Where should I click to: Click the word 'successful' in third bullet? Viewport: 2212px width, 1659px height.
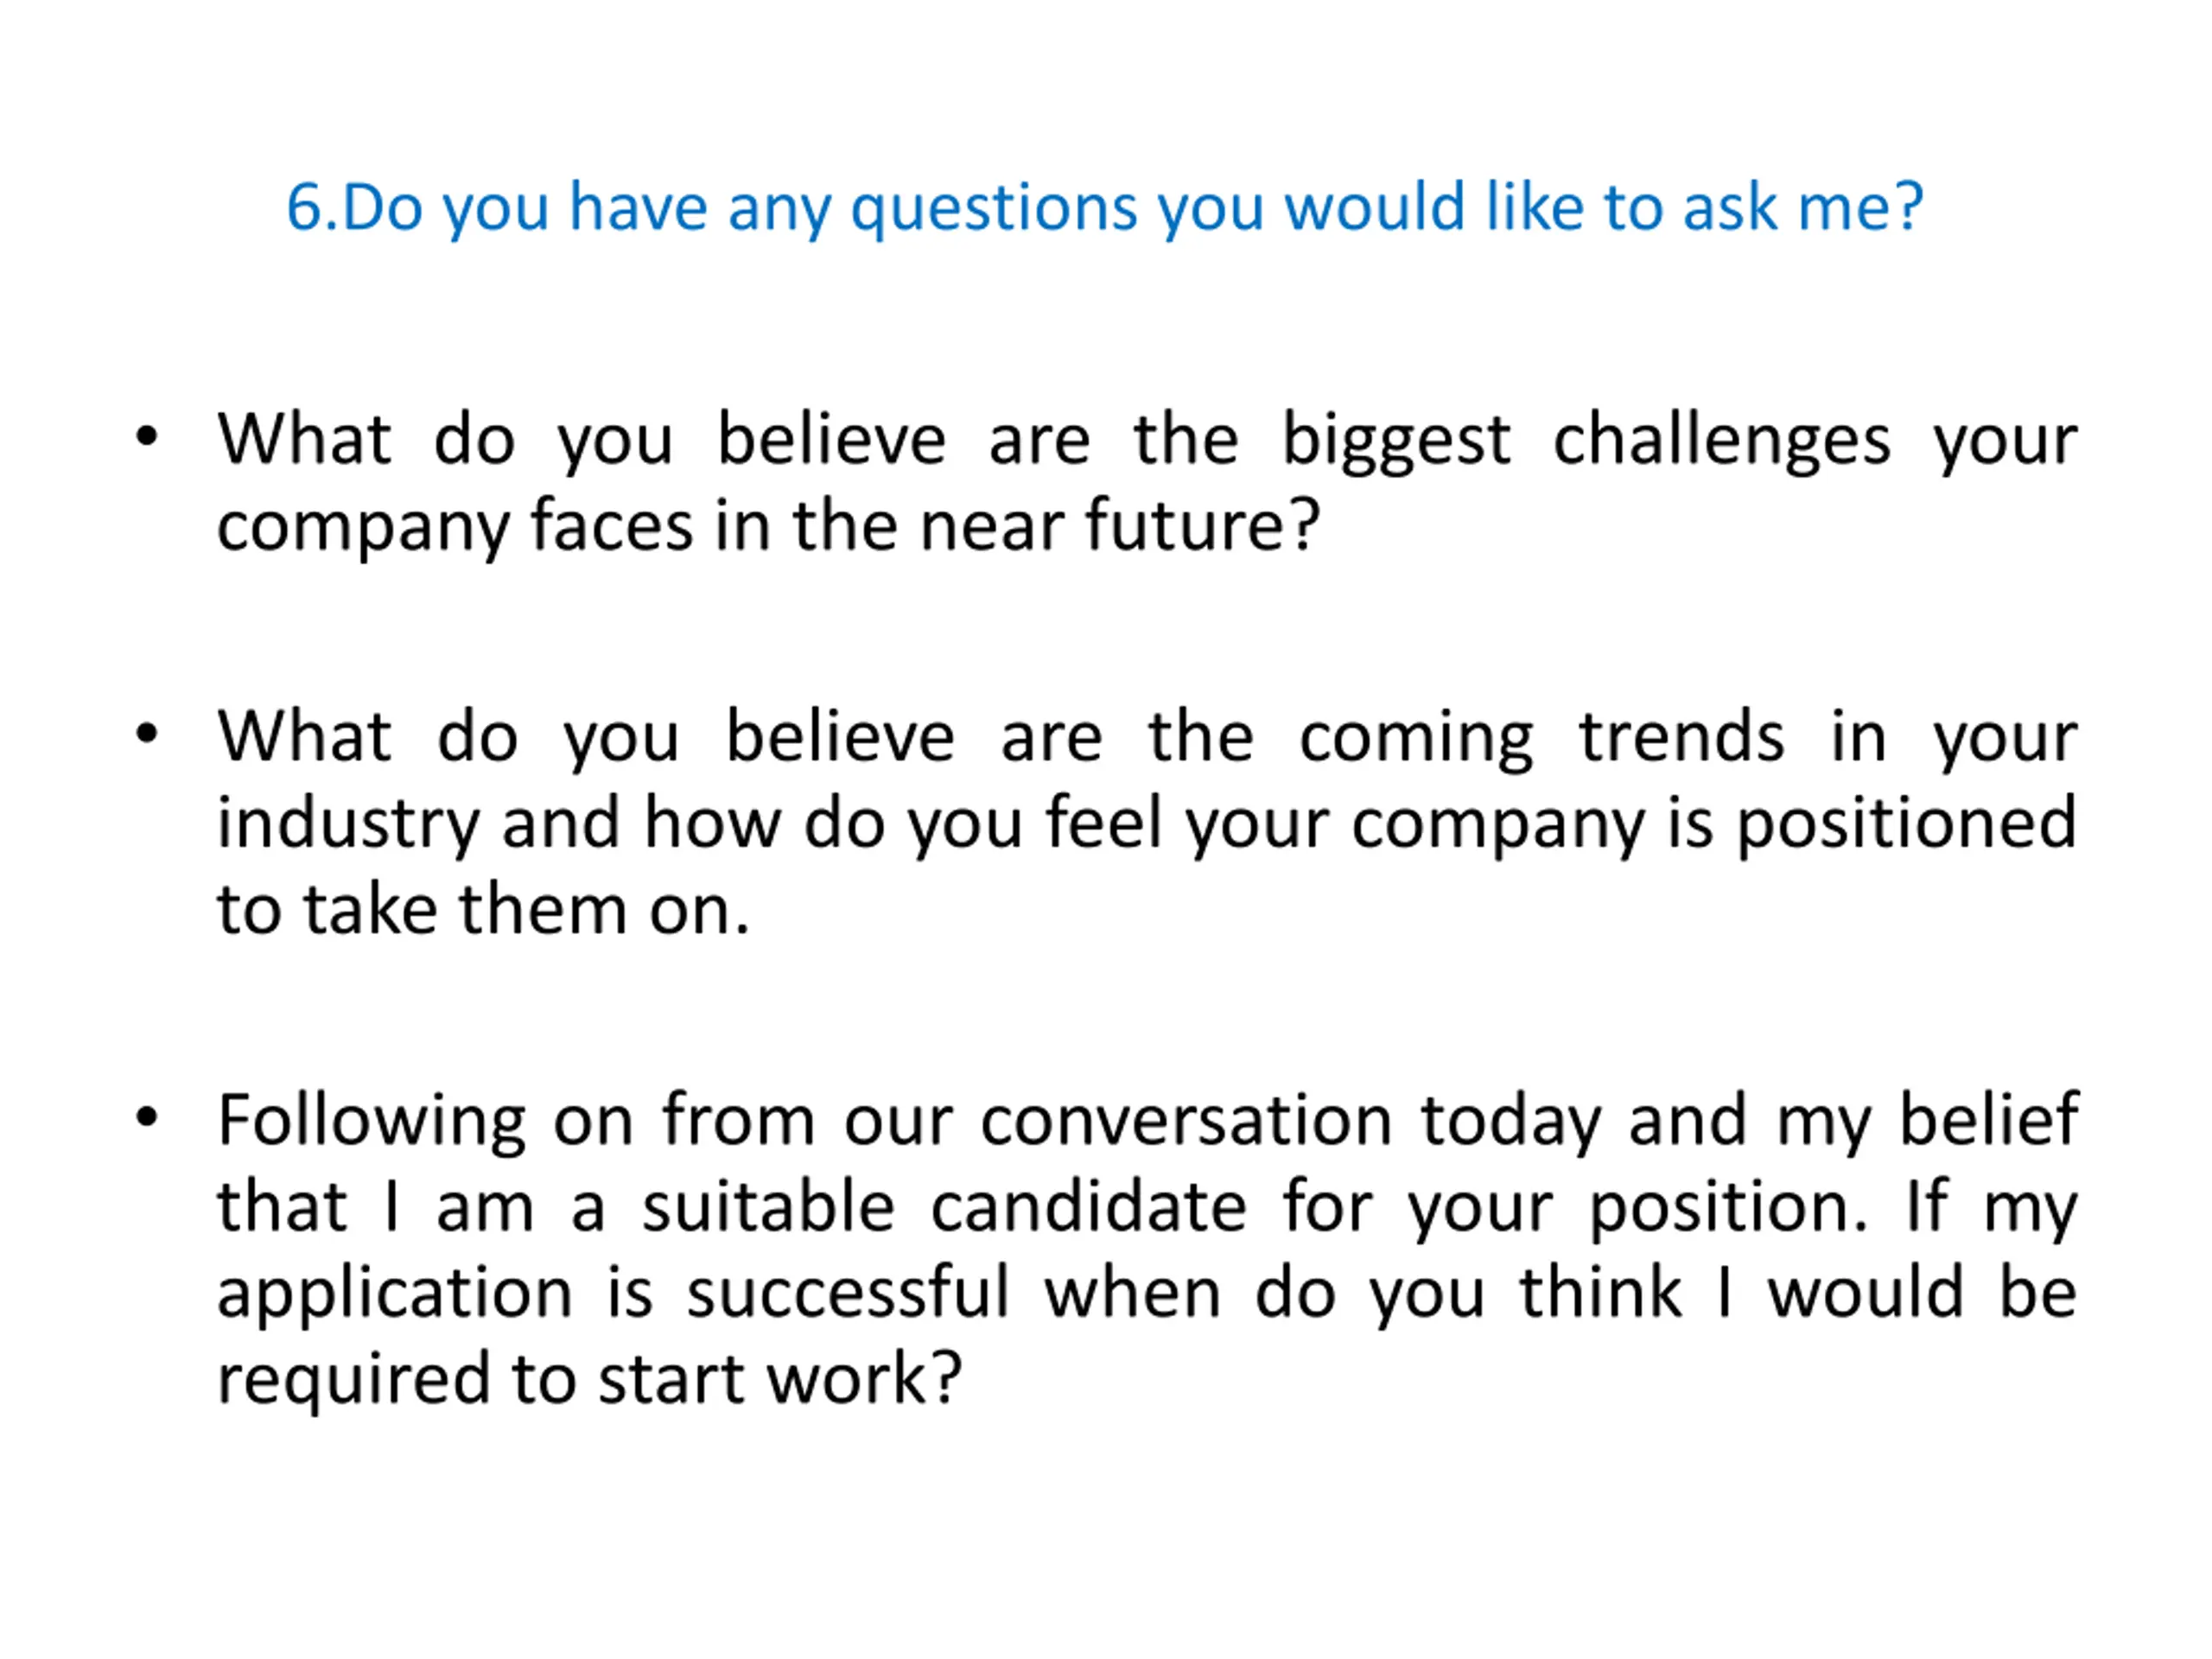pos(848,1292)
